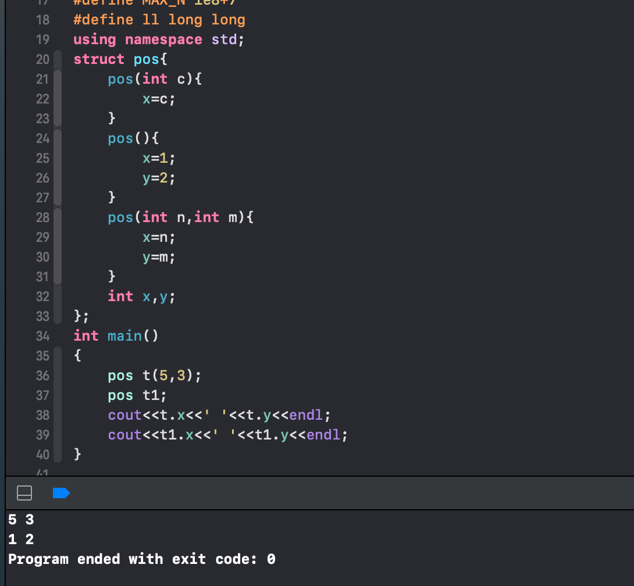
Task: Click the cout line printing t1.x
Action: (x=227, y=435)
